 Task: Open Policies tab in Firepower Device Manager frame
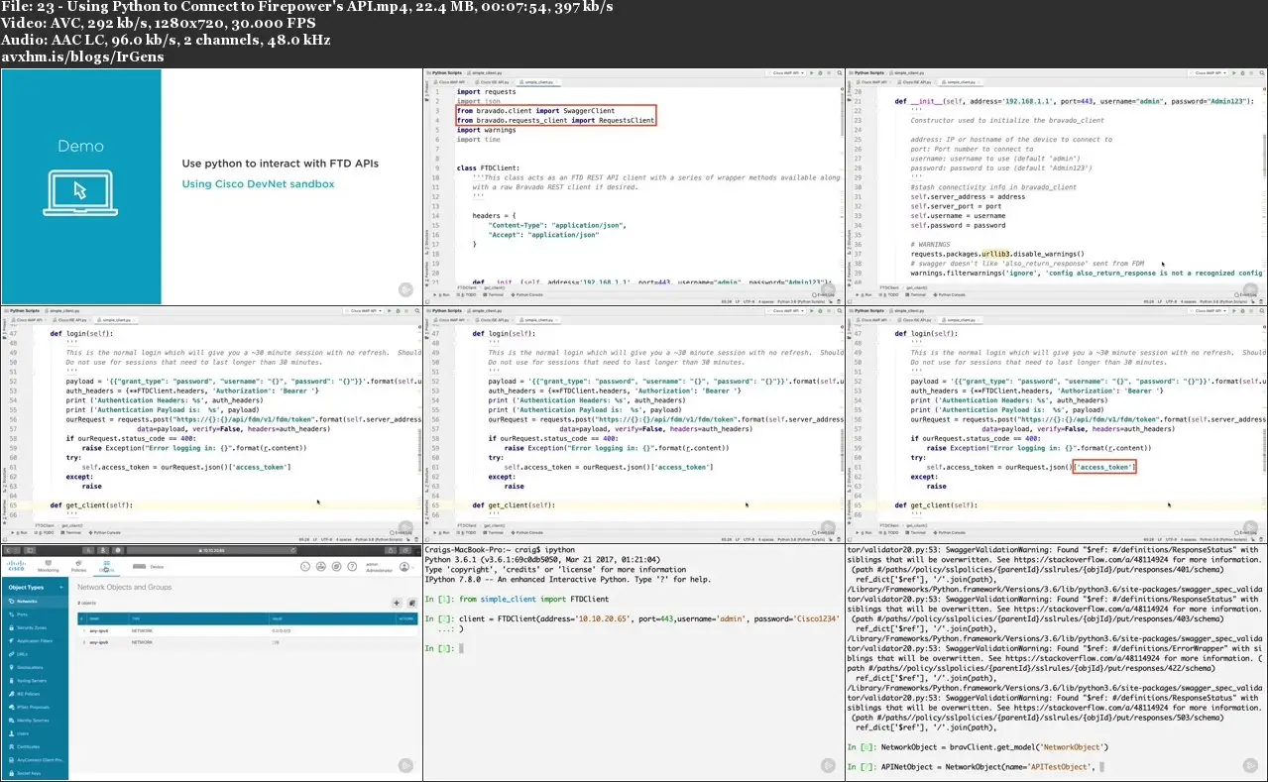(x=78, y=566)
